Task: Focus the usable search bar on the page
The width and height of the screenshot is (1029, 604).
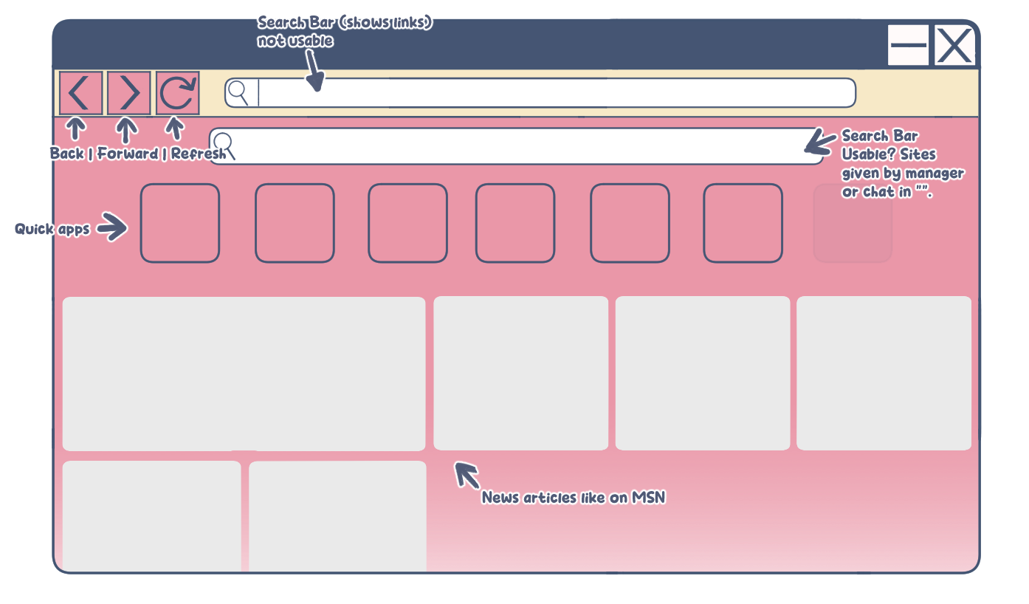Action: pyautogui.click(x=517, y=146)
